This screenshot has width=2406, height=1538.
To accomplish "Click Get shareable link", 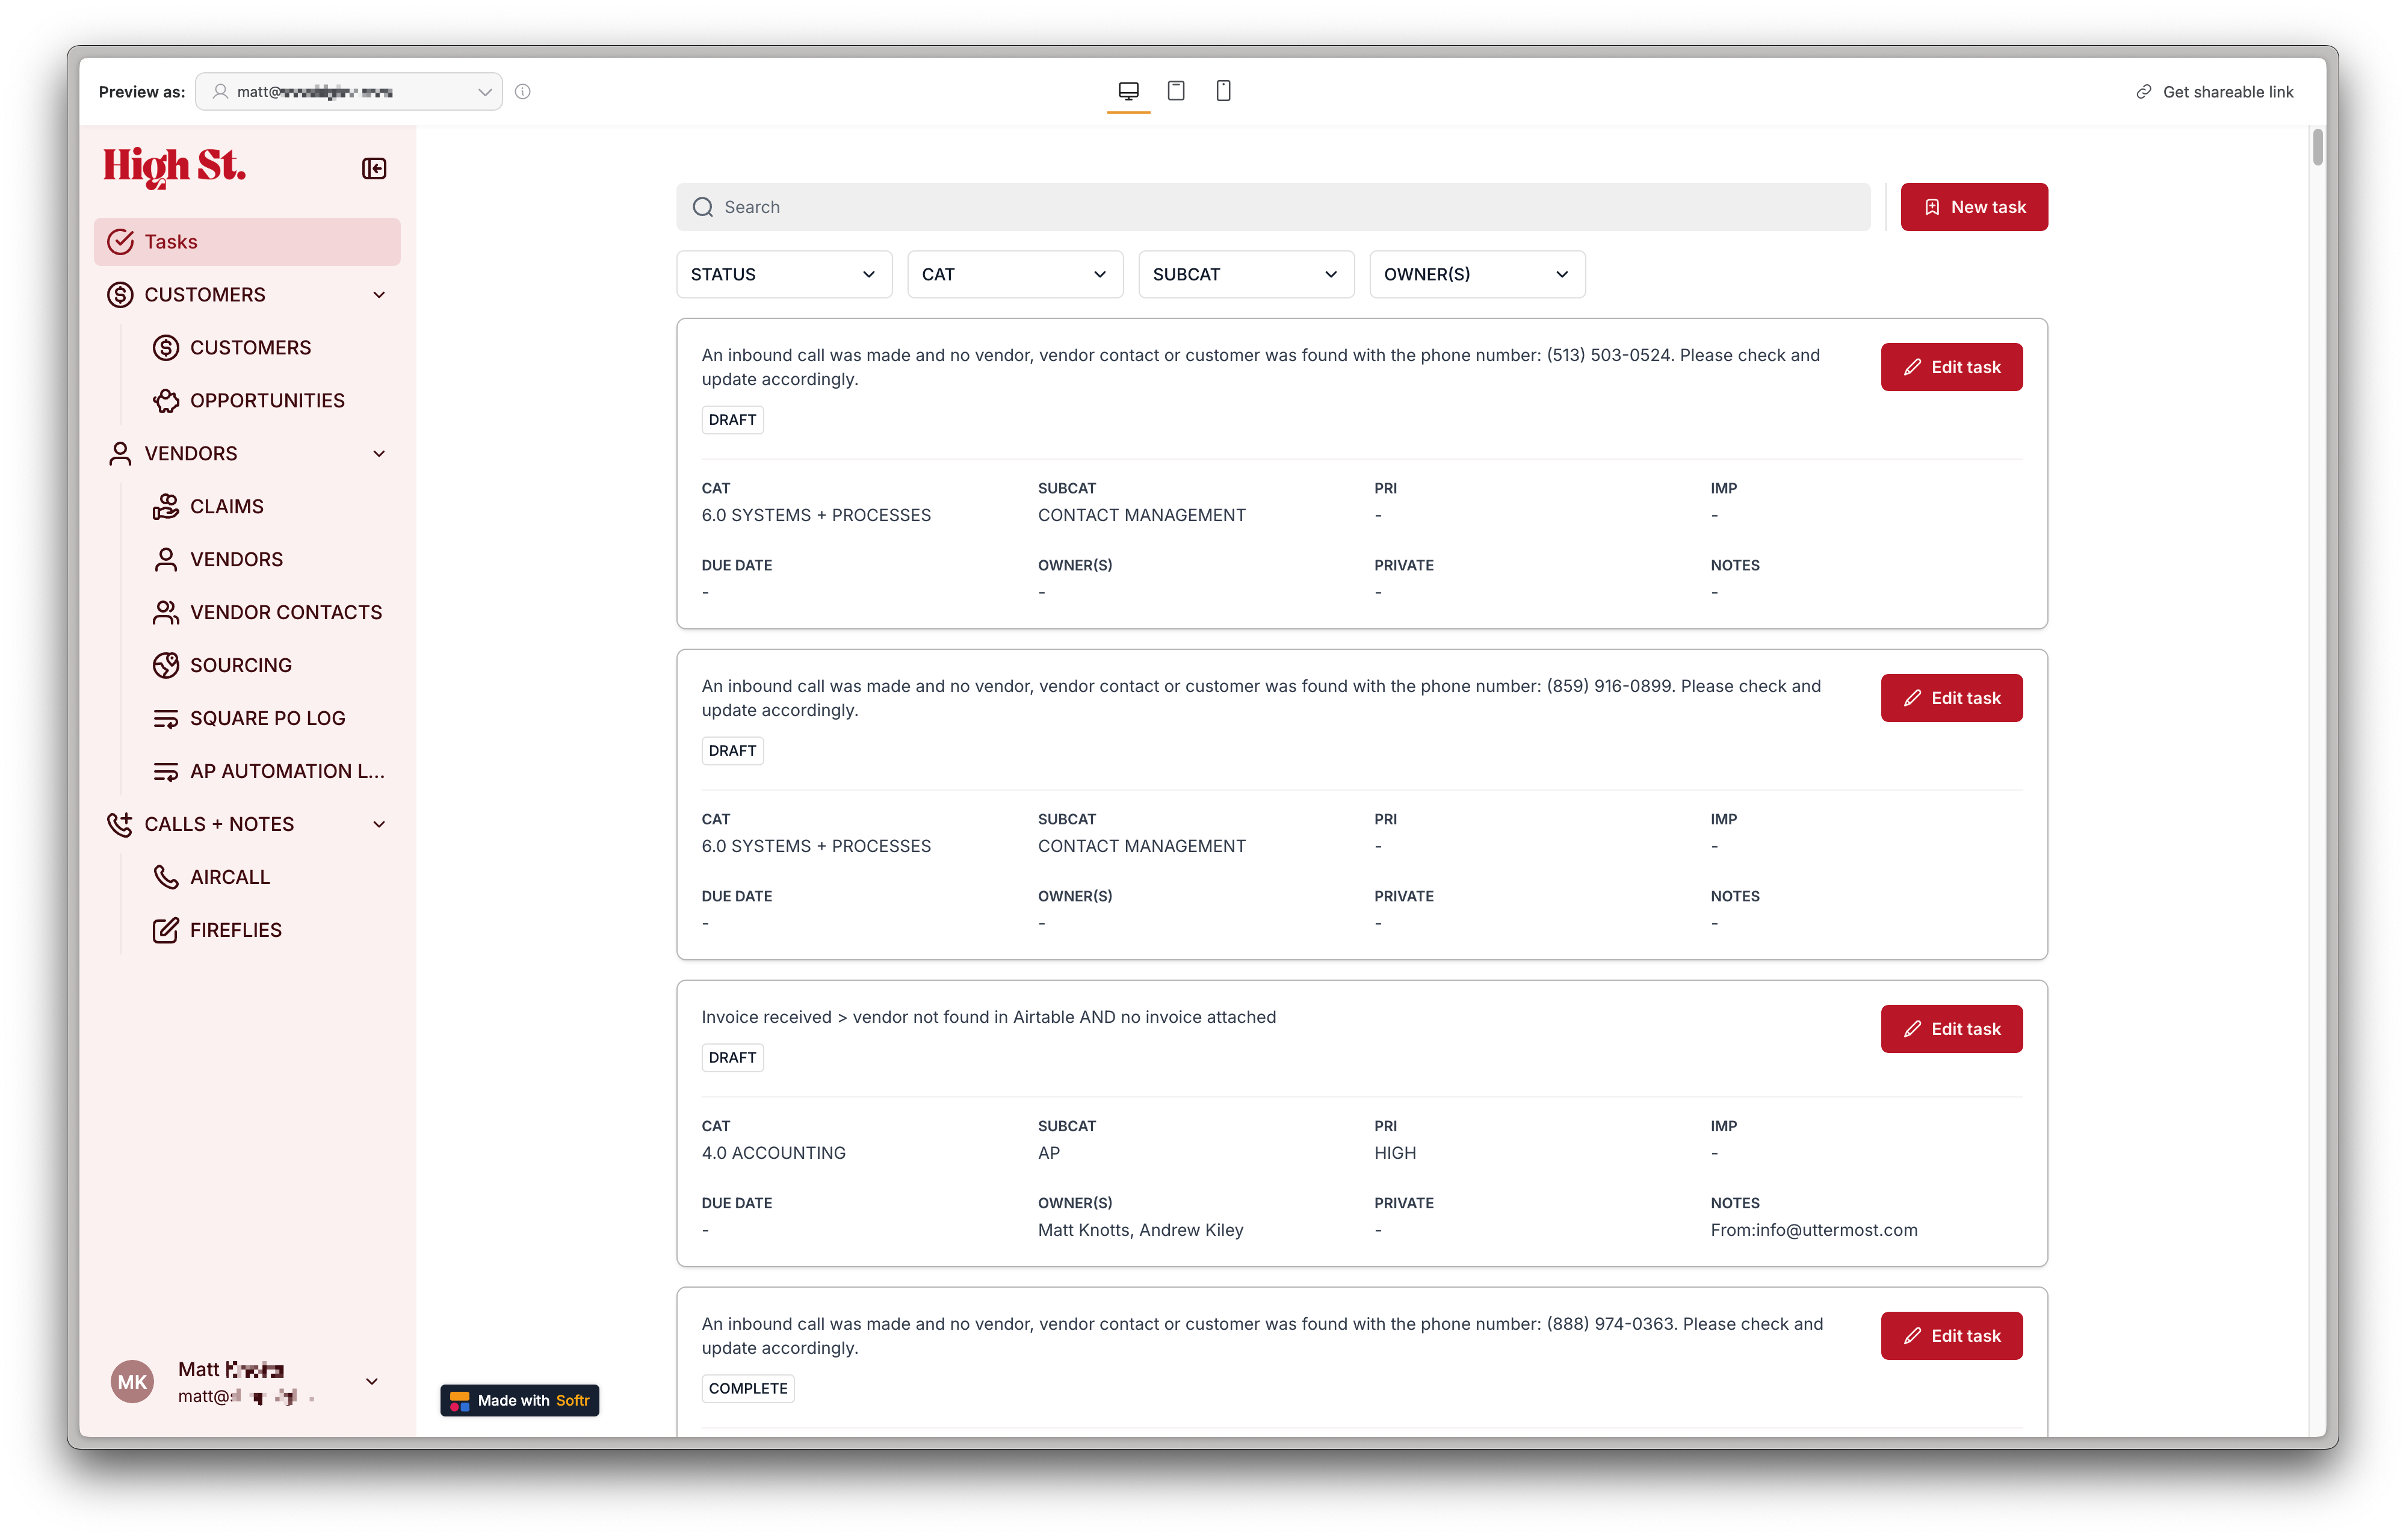I will tap(2215, 92).
